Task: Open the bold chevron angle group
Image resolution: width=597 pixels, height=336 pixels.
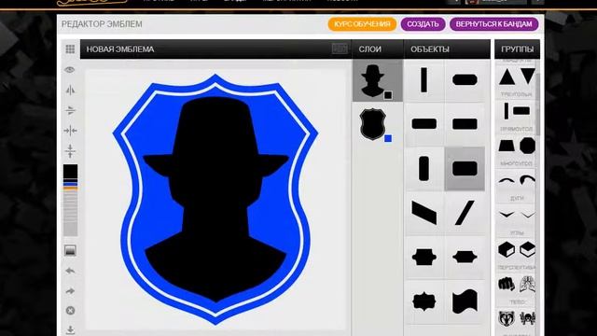Action: [x=507, y=216]
